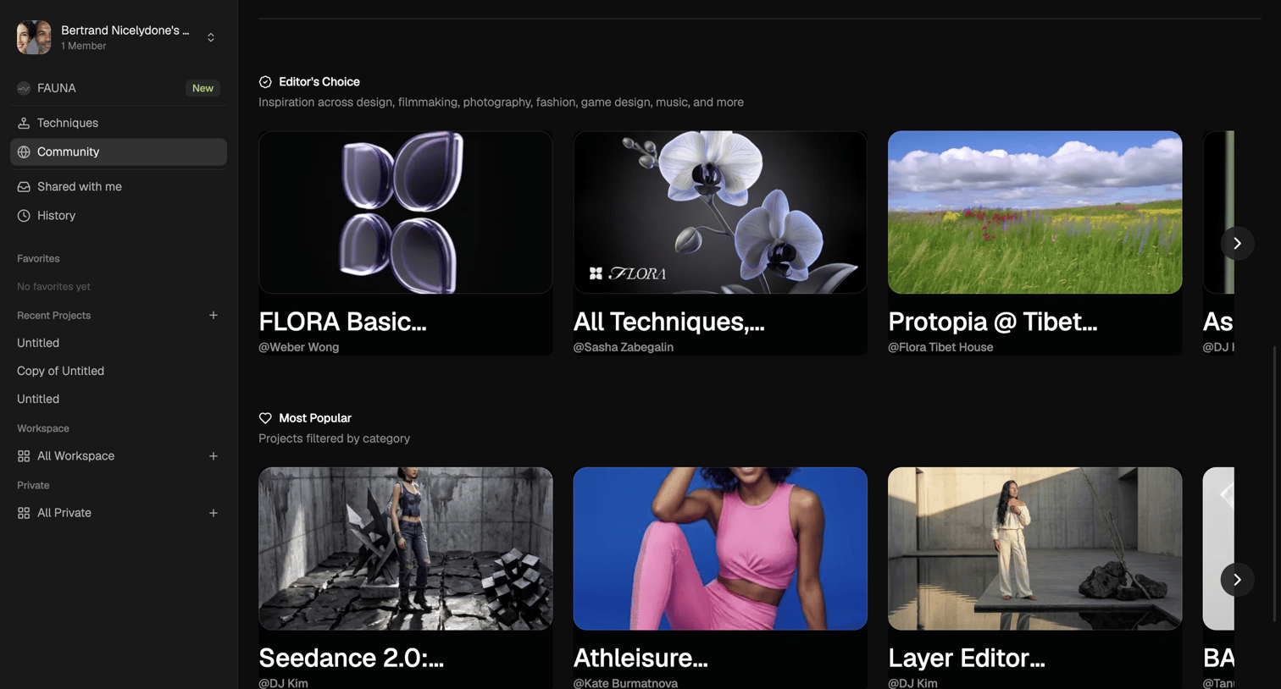View the @Weber Wong author profile
The height and width of the screenshot is (689, 1281).
(x=298, y=347)
